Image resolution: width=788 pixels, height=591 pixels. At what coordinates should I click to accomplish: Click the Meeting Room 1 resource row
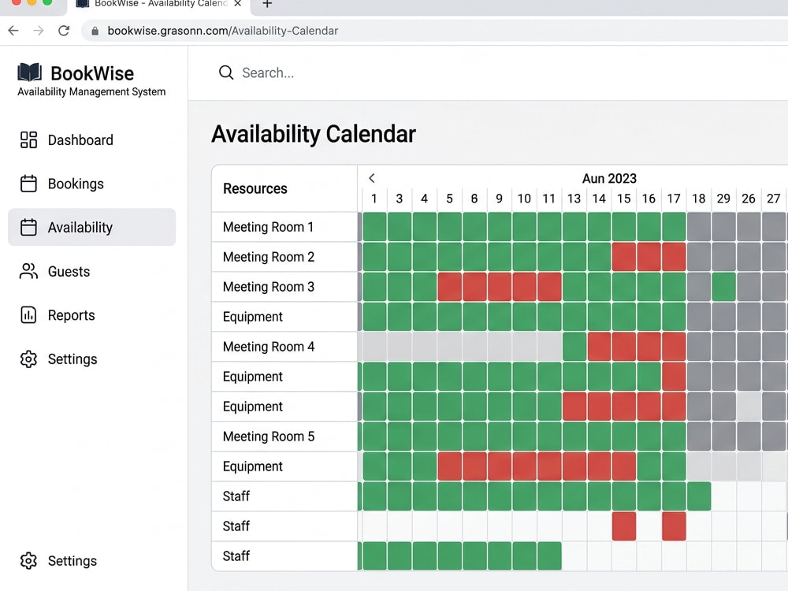point(284,227)
